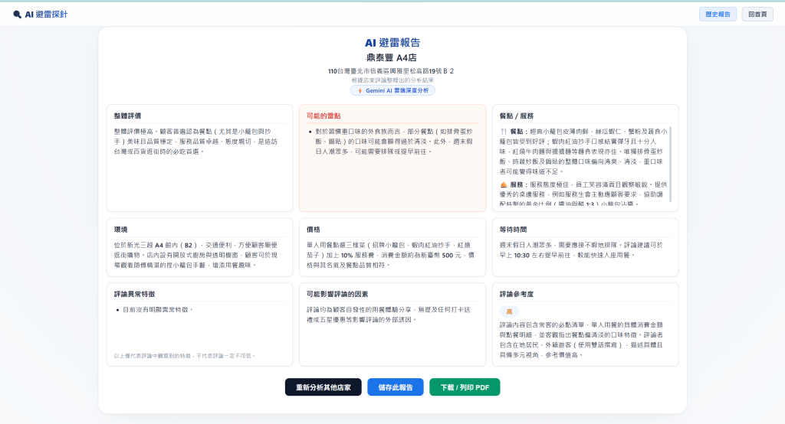785x424 pixels.
Task: Click the 評論異常特徵 card heading
Action: click(135, 294)
